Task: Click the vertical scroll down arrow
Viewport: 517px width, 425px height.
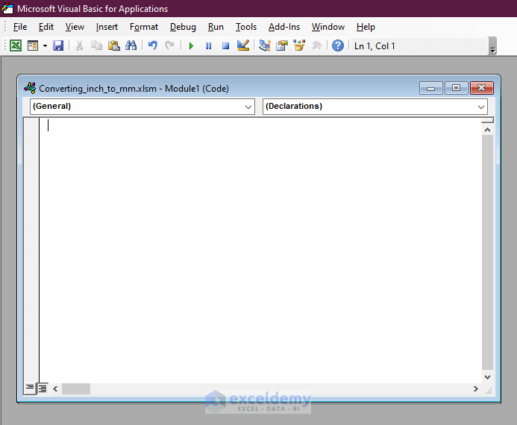Action: pos(487,377)
